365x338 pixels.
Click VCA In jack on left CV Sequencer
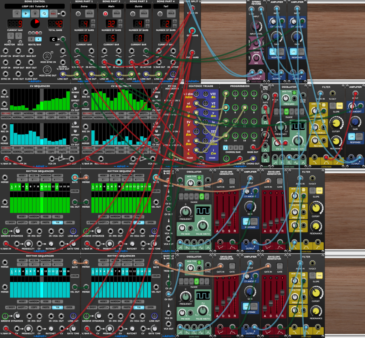click(52, 159)
